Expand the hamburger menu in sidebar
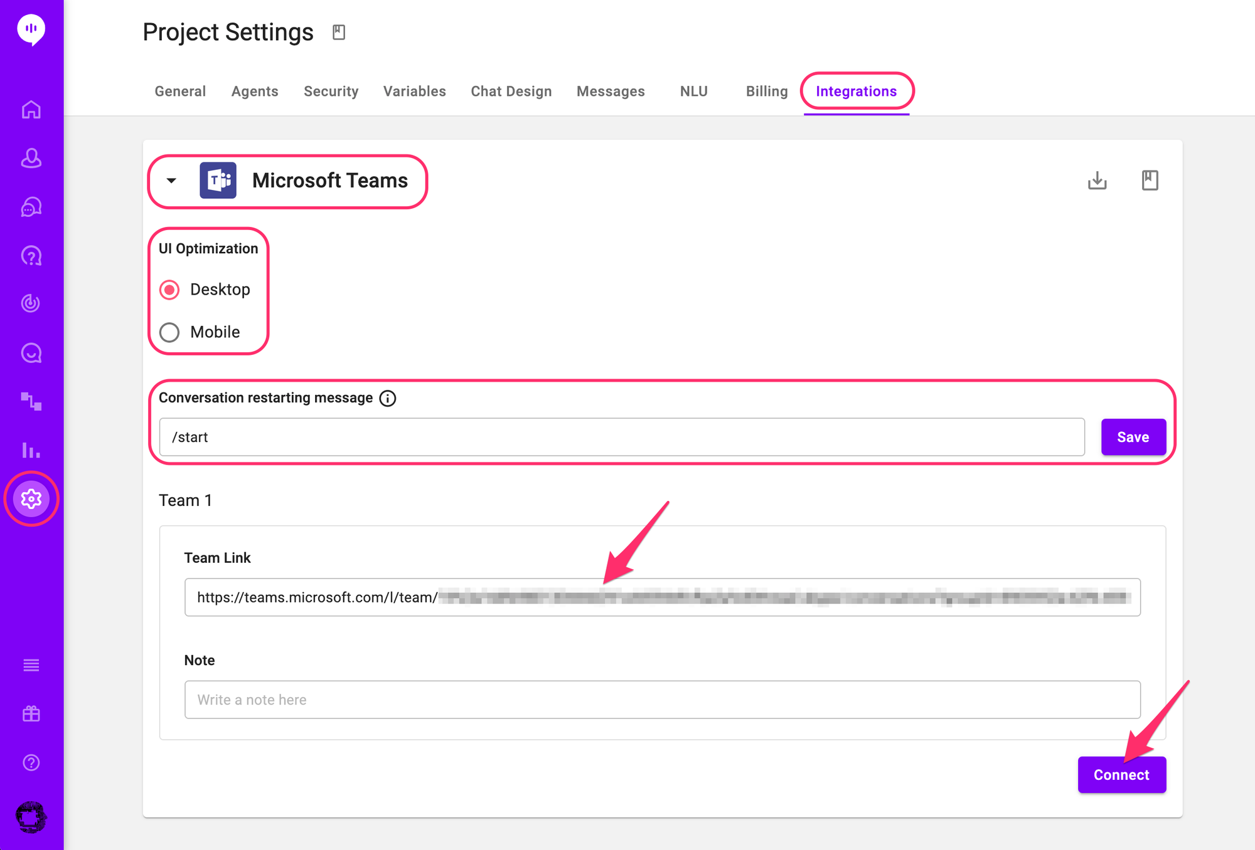Image resolution: width=1255 pixels, height=850 pixels. pyautogui.click(x=31, y=665)
